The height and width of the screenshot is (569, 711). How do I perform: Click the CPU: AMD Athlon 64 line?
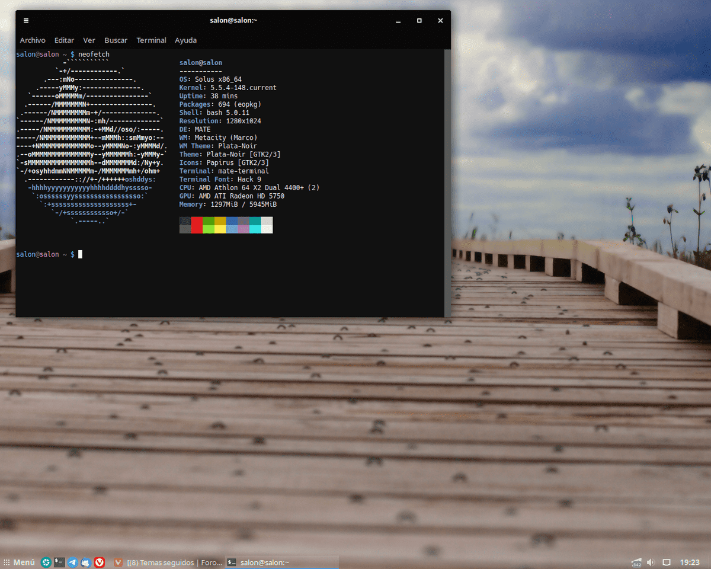click(x=249, y=187)
